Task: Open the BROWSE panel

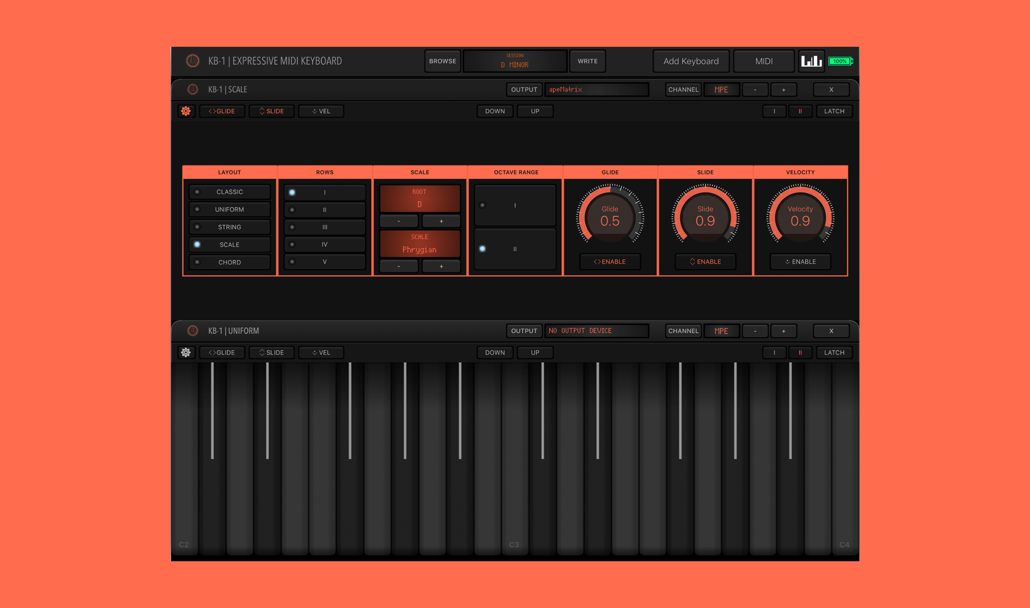Action: pyautogui.click(x=442, y=61)
